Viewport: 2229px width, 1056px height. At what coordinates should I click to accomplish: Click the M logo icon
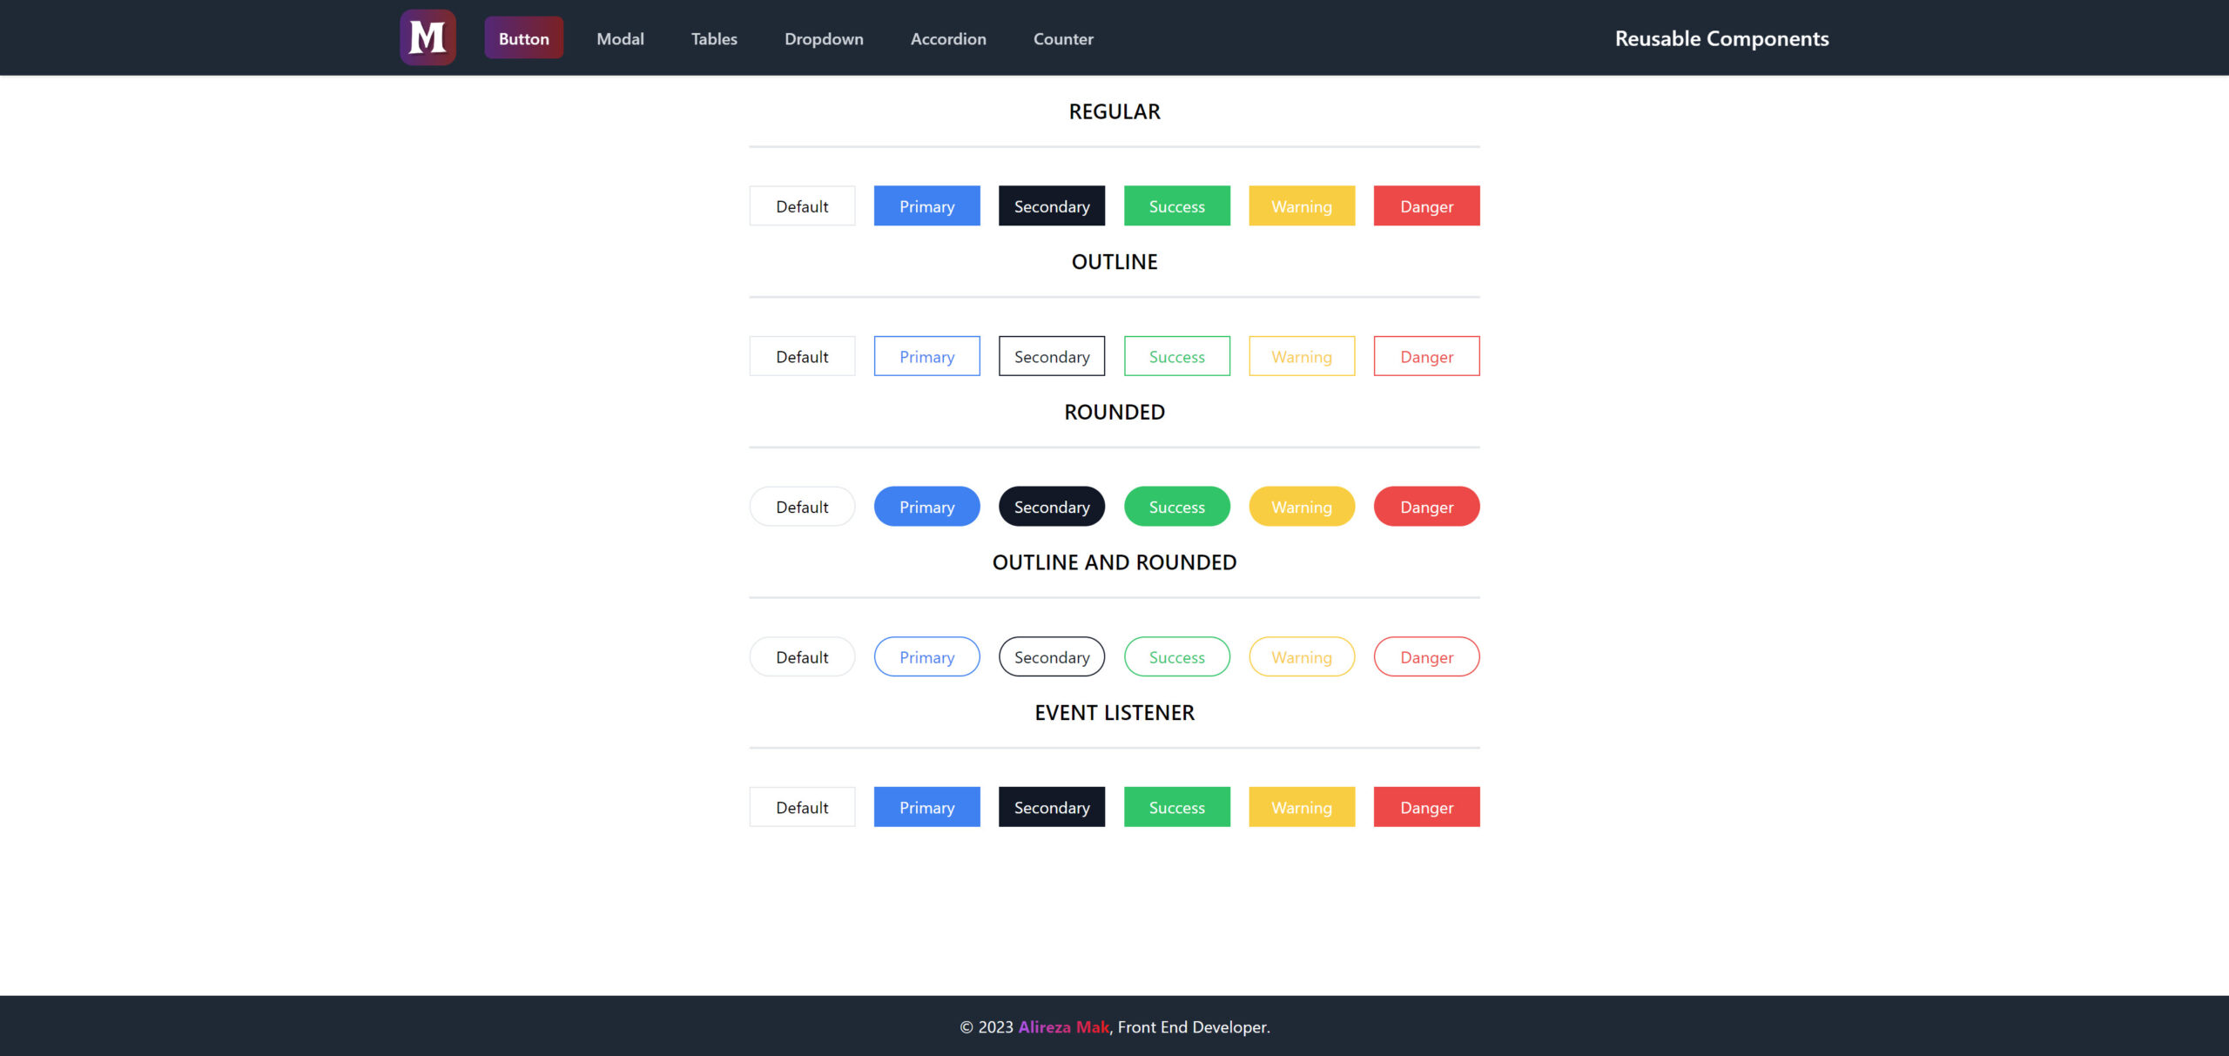pos(428,37)
